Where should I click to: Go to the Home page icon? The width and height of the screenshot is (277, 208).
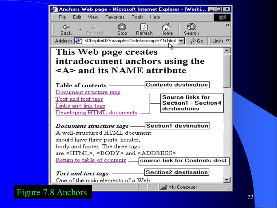click(166, 27)
